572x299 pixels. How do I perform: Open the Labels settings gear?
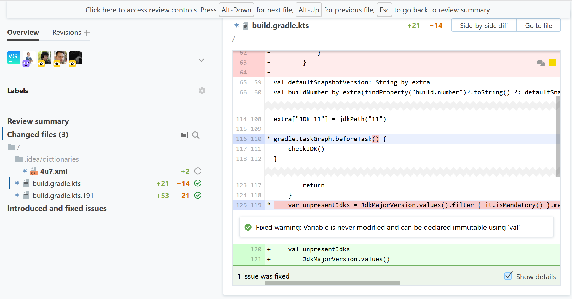202,91
